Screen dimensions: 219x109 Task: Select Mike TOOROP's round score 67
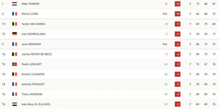tap(214, 4)
